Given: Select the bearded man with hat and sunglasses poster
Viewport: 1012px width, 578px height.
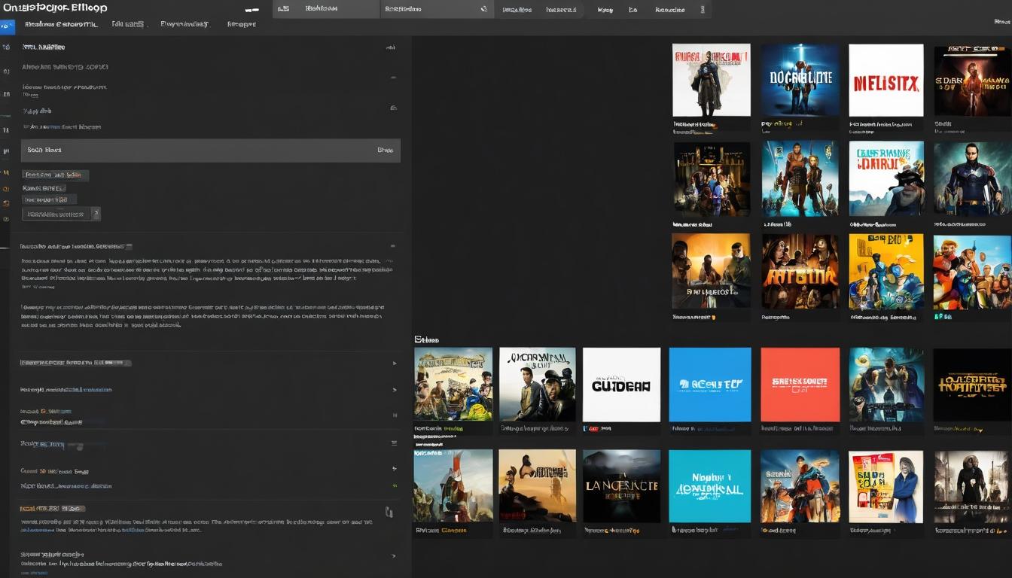Looking at the screenshot, I should (885, 179).
